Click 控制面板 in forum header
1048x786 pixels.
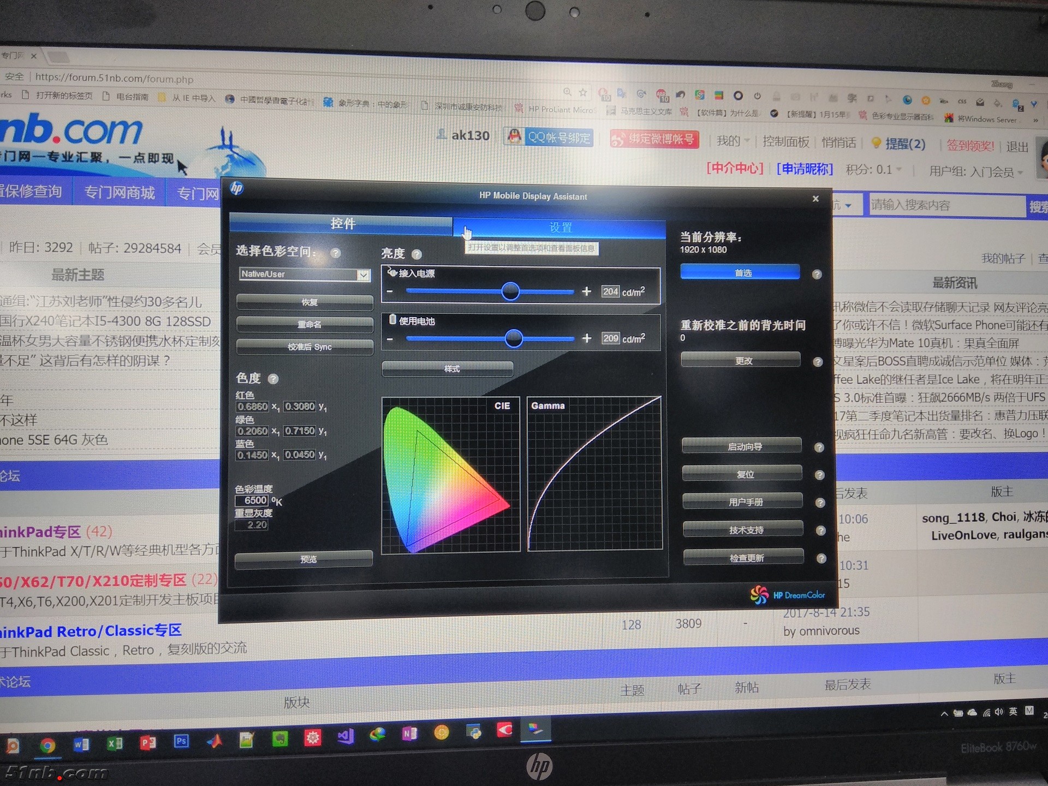[x=786, y=141]
